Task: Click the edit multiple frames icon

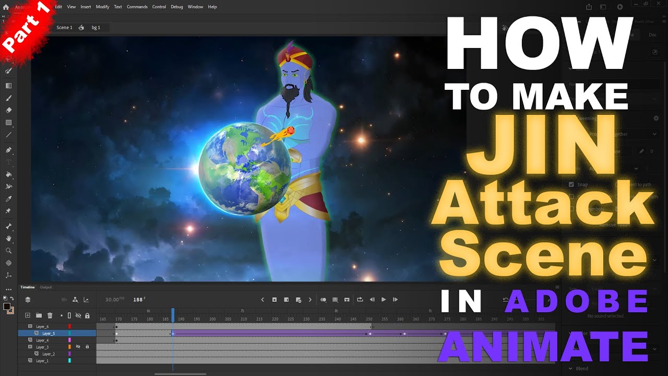Action: [335, 300]
